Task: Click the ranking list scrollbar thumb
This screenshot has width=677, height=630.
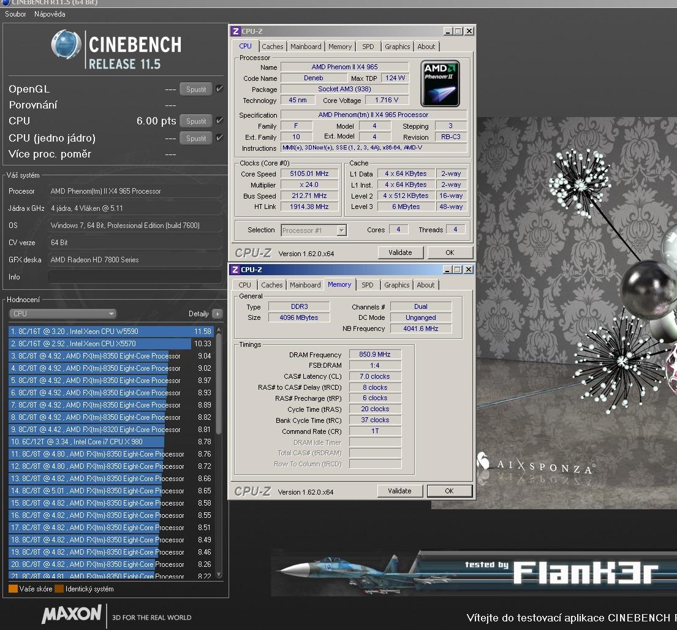Action: click(219, 383)
